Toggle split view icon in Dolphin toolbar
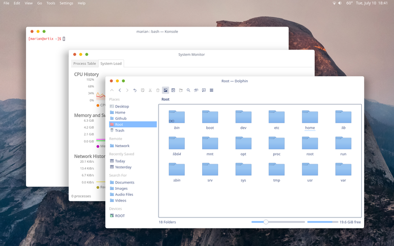Screen dimensions: 394x246 point(173,90)
